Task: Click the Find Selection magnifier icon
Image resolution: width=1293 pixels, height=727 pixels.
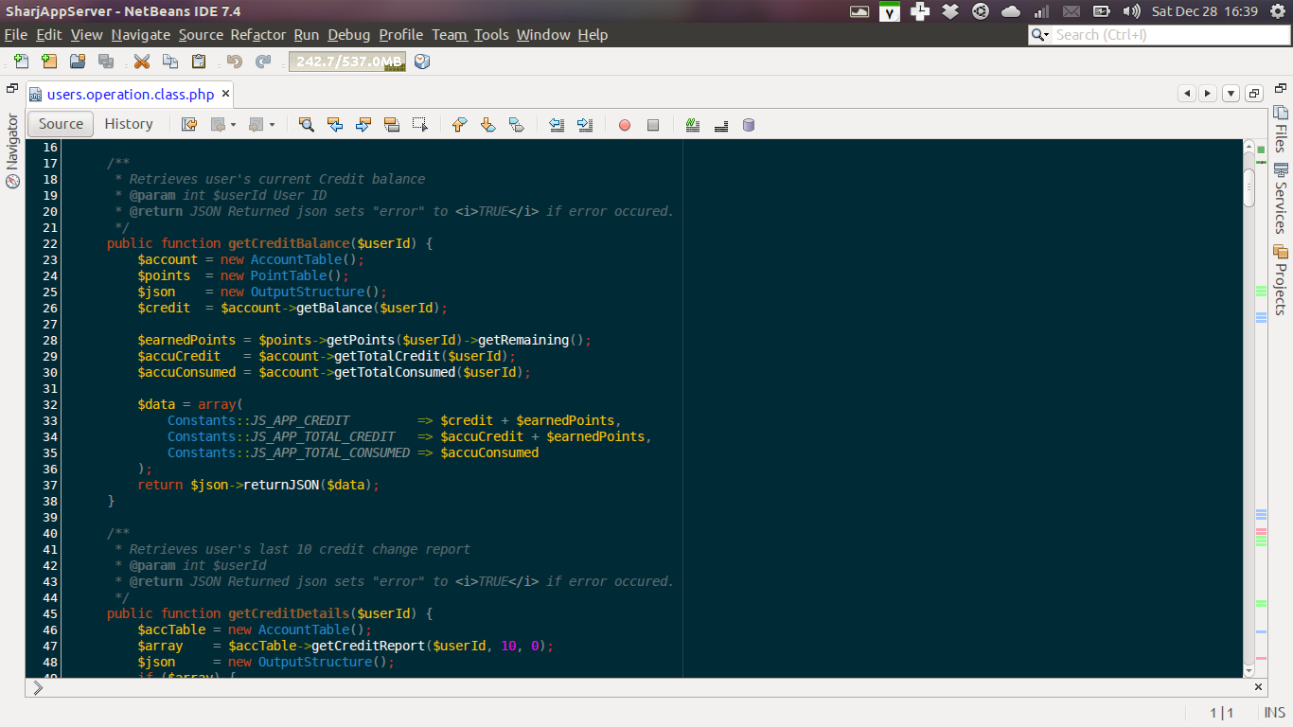Action: click(x=306, y=124)
